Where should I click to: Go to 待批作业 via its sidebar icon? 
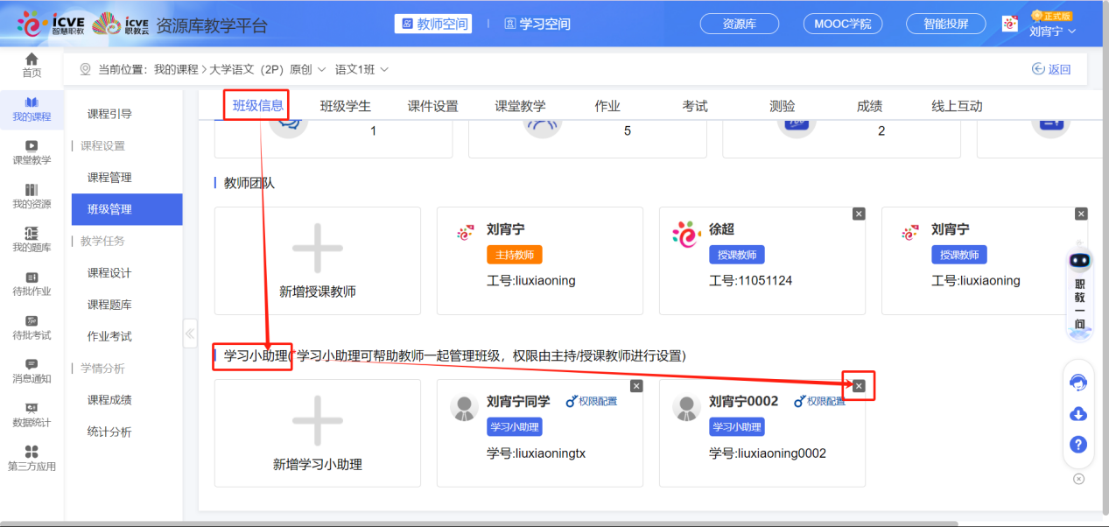pyautogui.click(x=32, y=282)
